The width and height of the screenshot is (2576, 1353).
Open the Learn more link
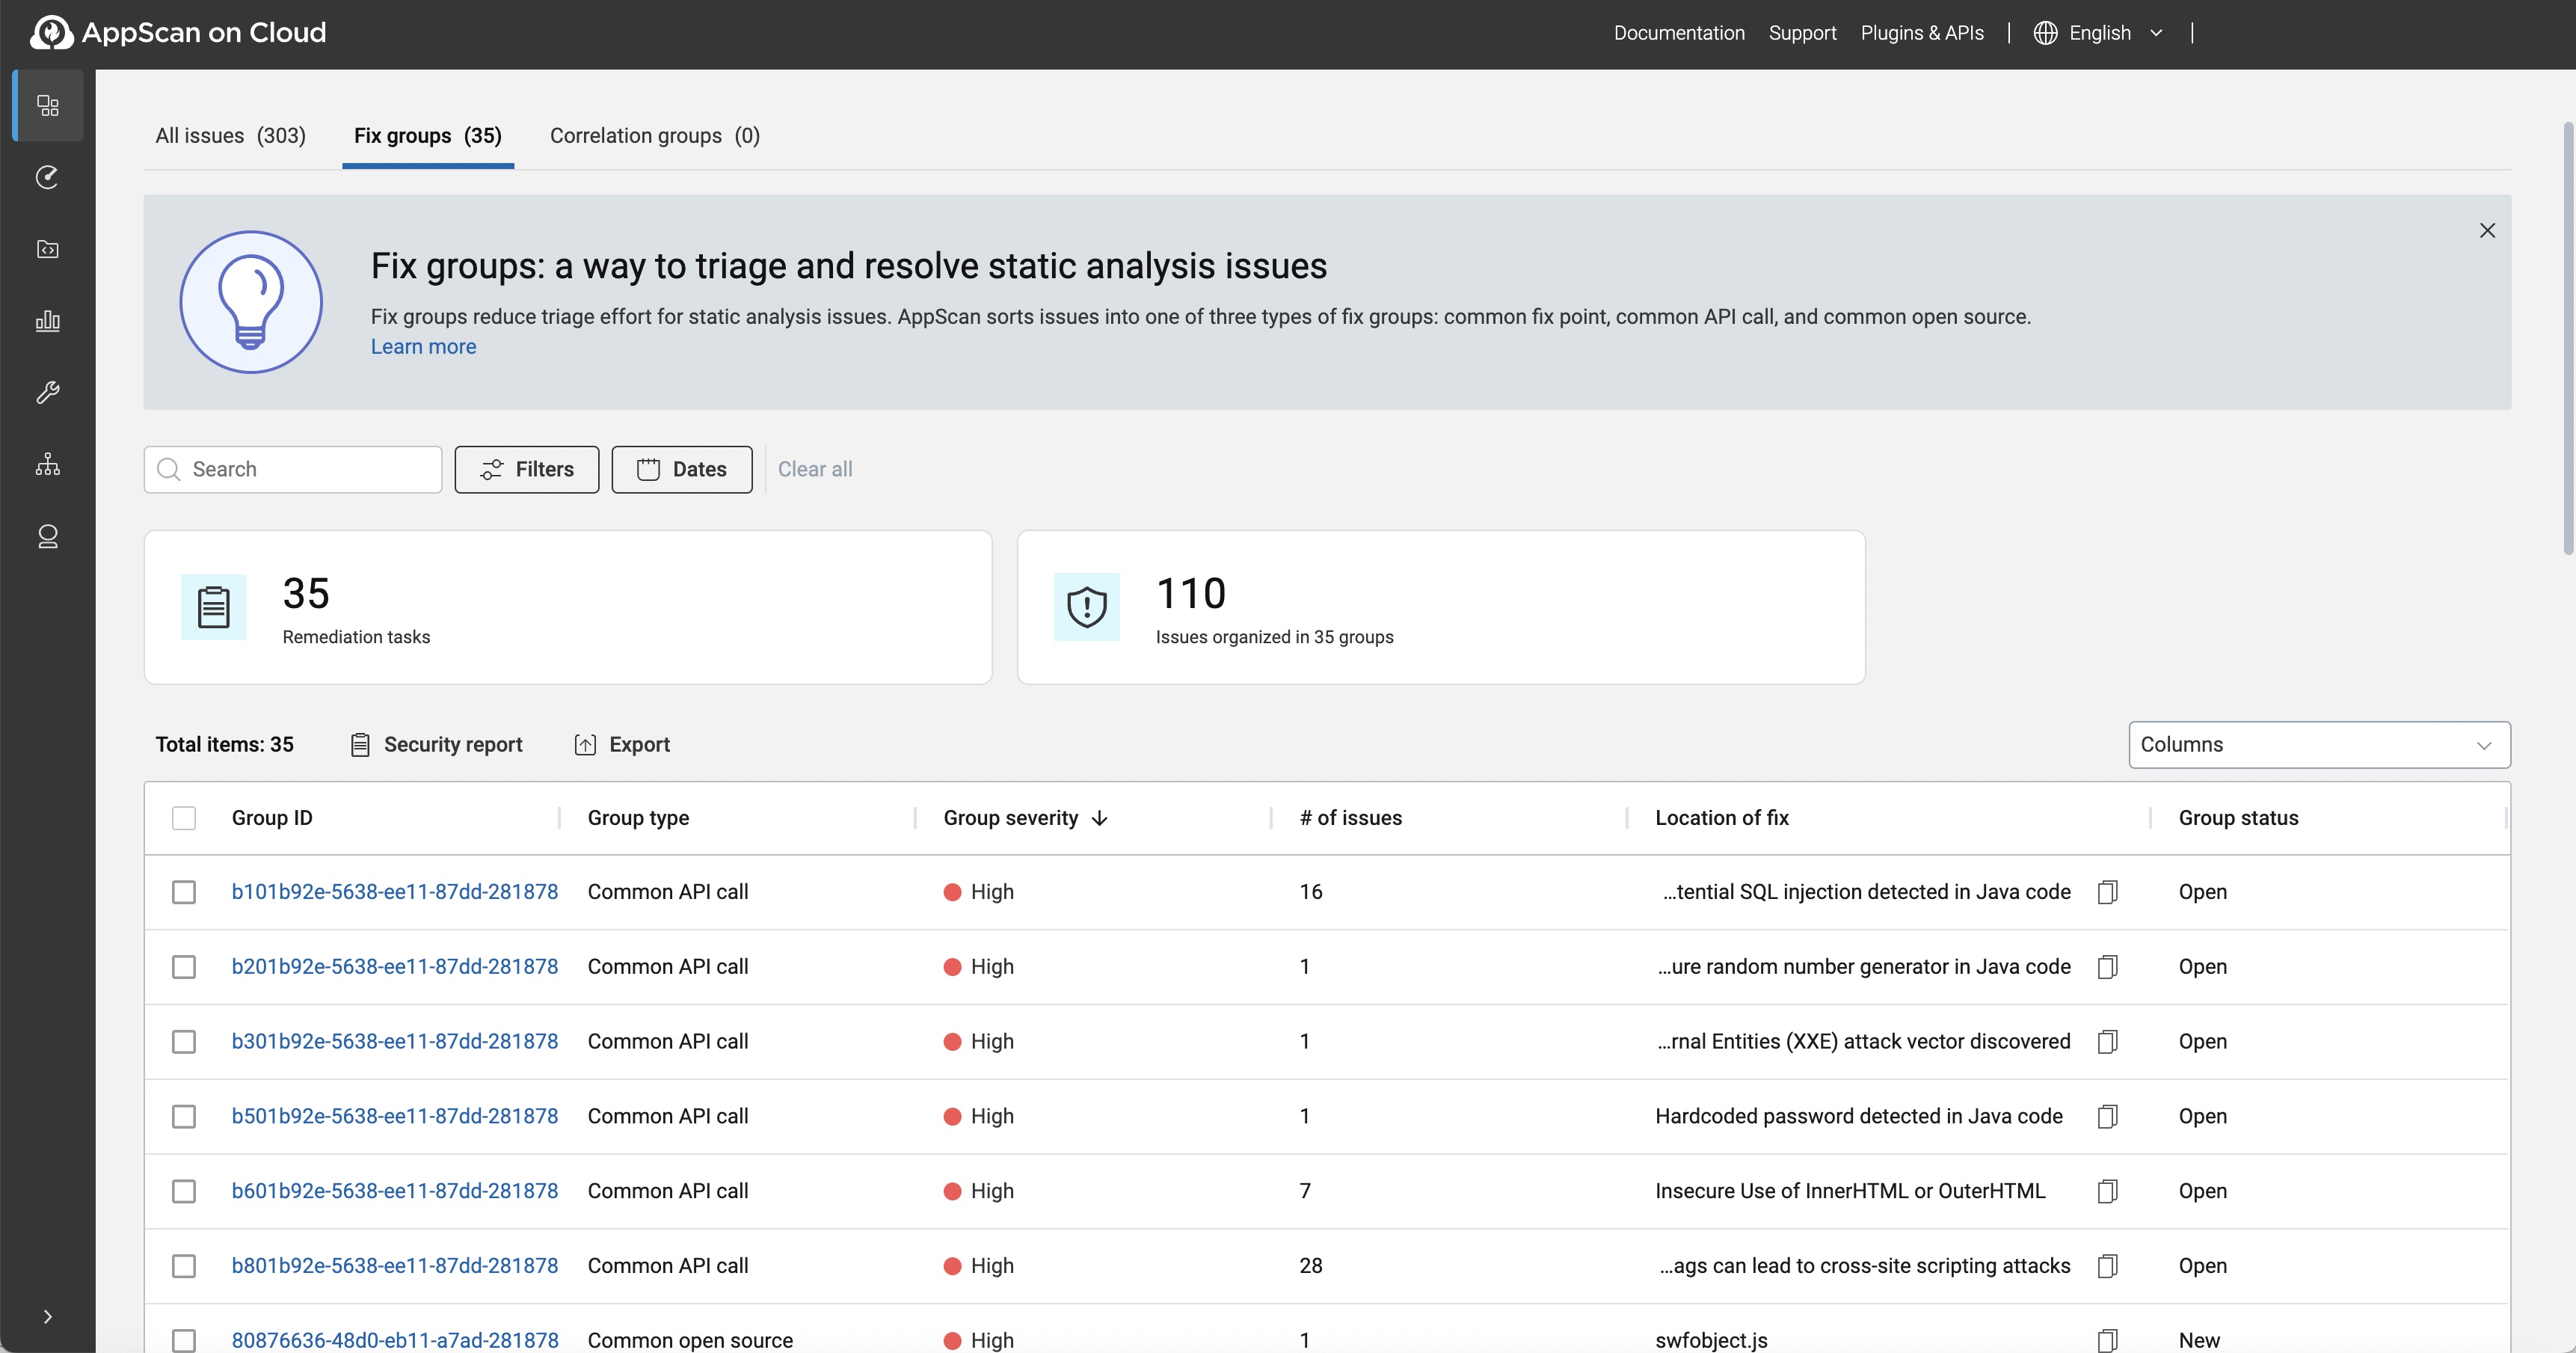tap(423, 346)
